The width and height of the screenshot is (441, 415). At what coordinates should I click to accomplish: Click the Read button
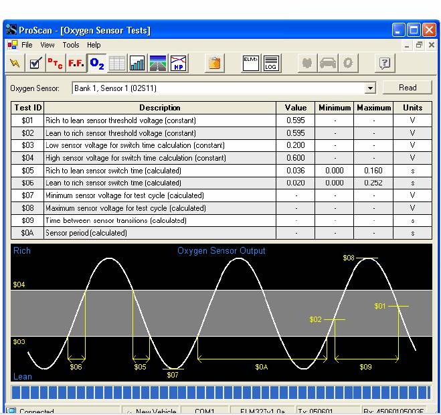pyautogui.click(x=408, y=88)
